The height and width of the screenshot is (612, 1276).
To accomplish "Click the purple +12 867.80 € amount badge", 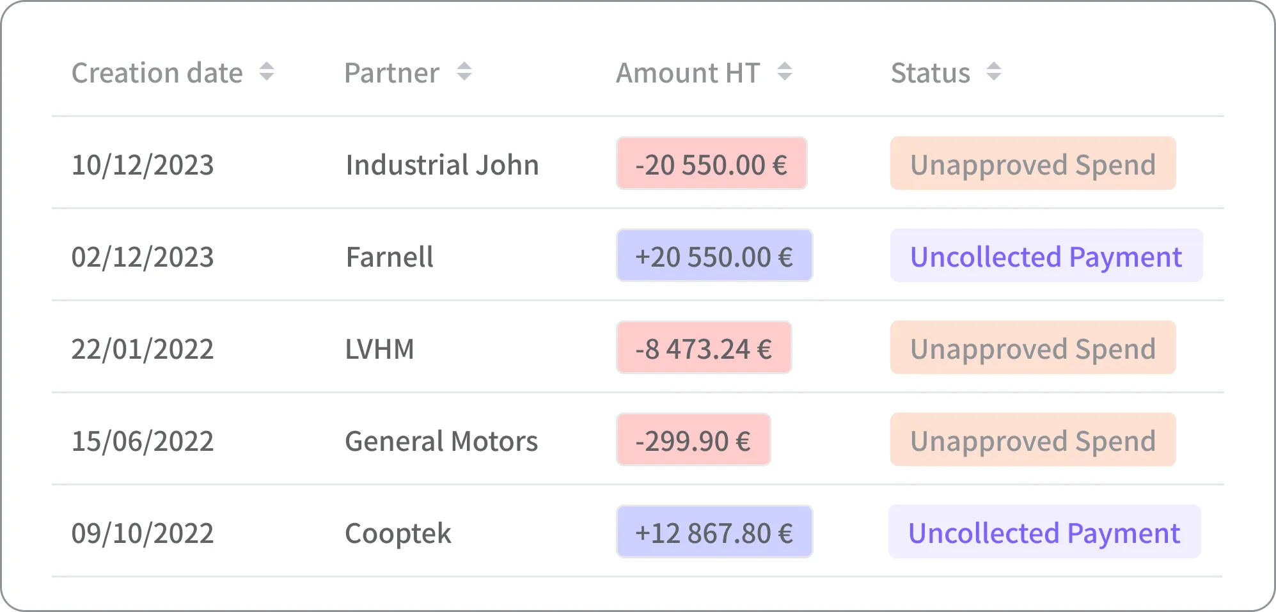I will pyautogui.click(x=714, y=531).
